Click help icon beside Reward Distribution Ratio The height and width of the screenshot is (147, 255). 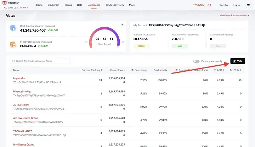pos(177,70)
